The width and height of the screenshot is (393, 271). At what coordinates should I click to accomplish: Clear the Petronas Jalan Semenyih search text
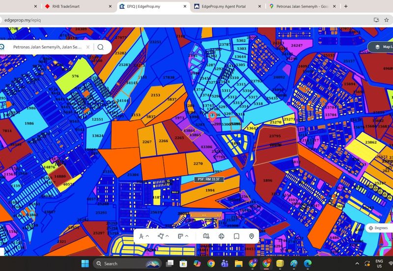pyautogui.click(x=89, y=47)
